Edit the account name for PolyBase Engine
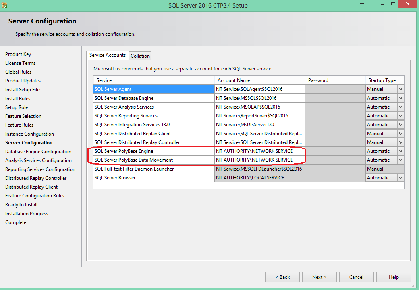 click(x=260, y=151)
